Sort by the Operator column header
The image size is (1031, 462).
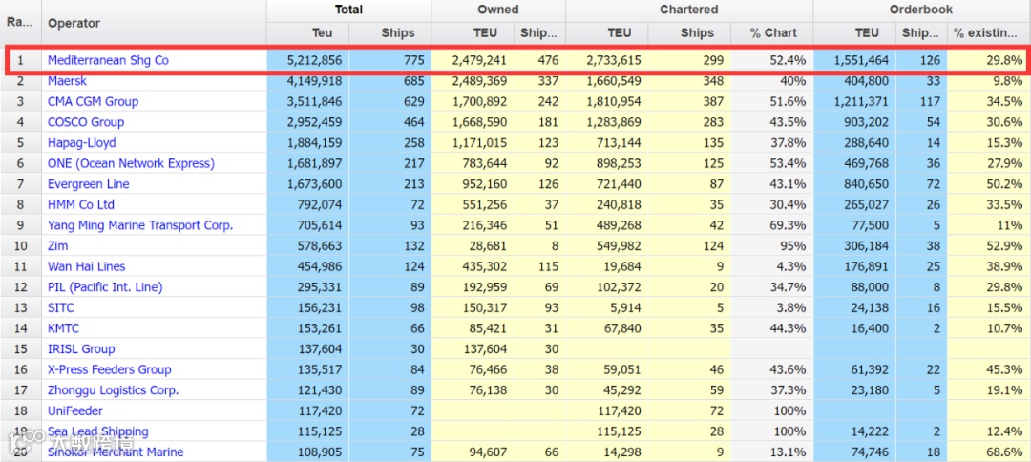click(154, 23)
